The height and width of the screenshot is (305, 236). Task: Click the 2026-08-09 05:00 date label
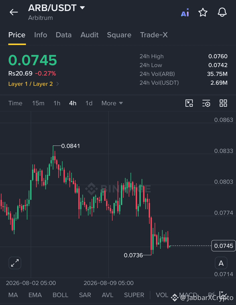point(109,283)
